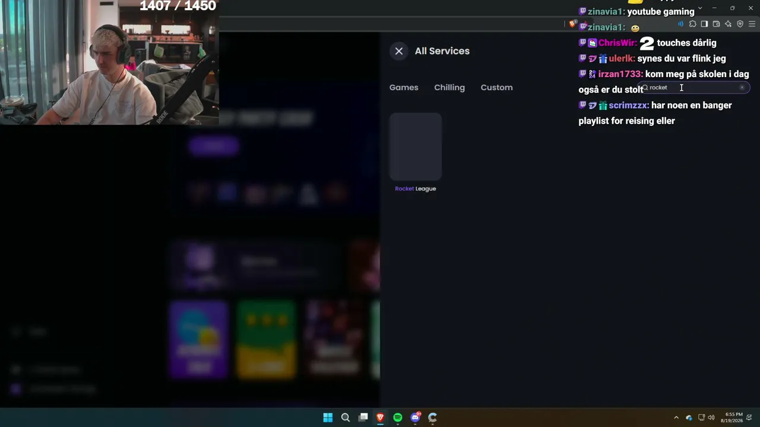Open Discord from the taskbar
Viewport: 760px width, 427px height.
tap(415, 418)
